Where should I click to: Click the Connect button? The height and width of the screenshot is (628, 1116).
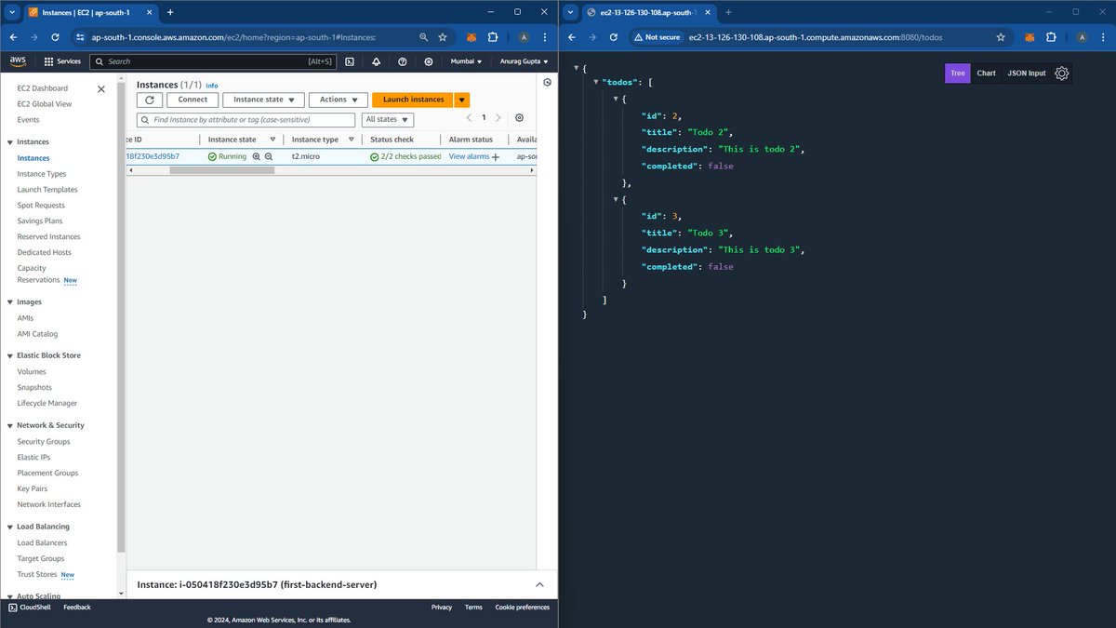click(x=193, y=100)
